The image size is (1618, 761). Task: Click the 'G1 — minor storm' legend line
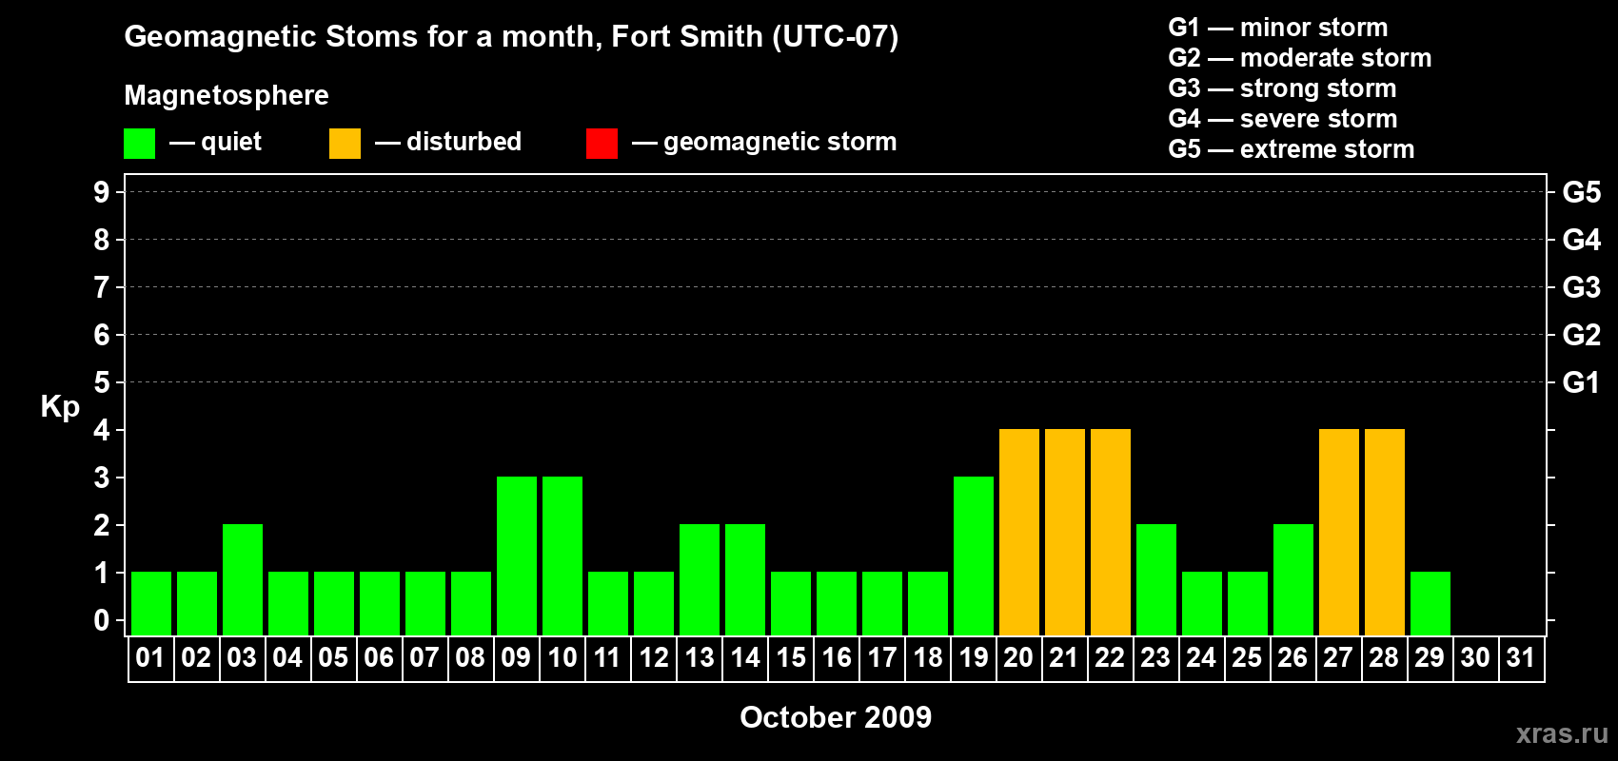click(x=1278, y=28)
